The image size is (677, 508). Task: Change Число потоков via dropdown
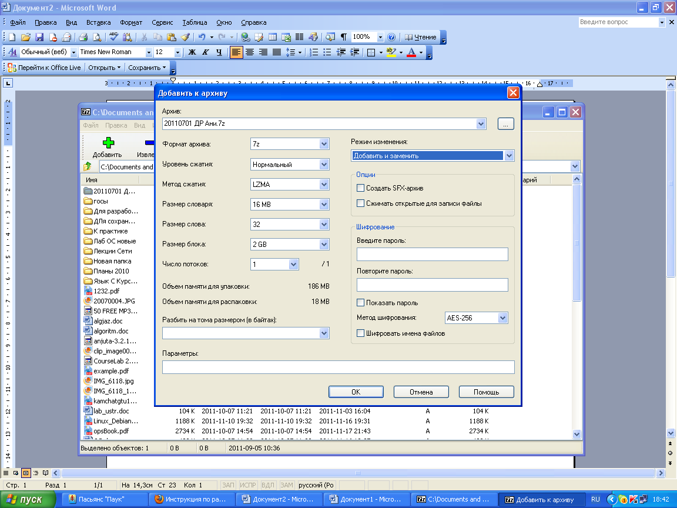coord(294,264)
